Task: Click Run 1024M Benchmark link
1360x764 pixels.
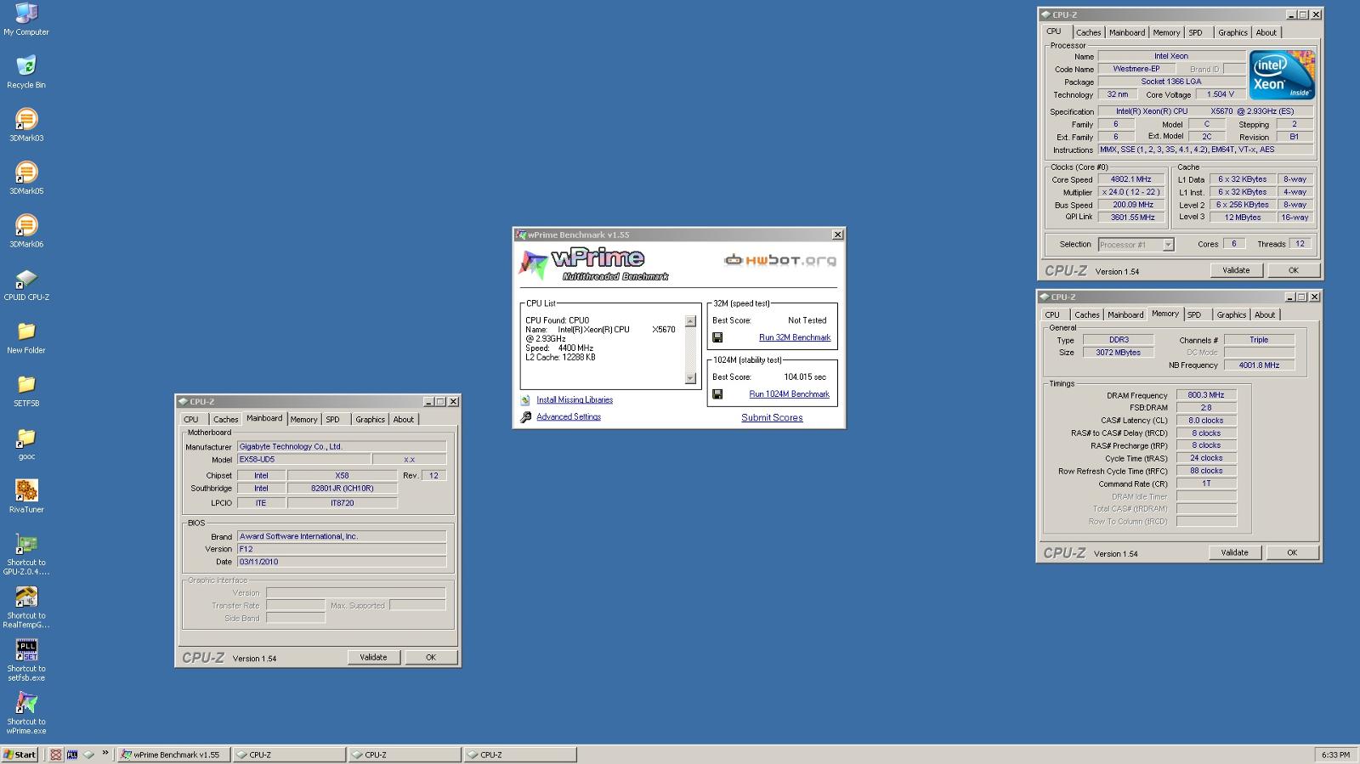Action: coord(790,394)
